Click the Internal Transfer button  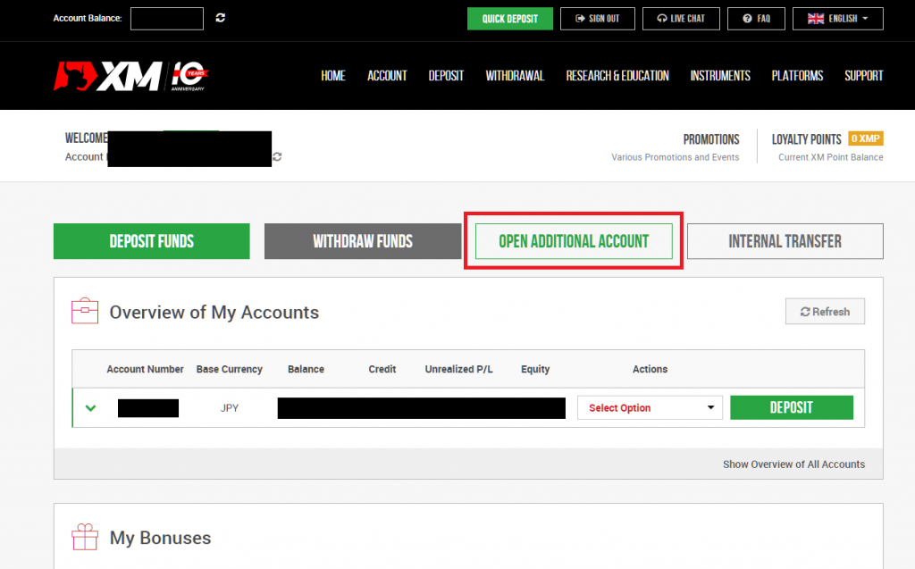pyautogui.click(x=785, y=241)
